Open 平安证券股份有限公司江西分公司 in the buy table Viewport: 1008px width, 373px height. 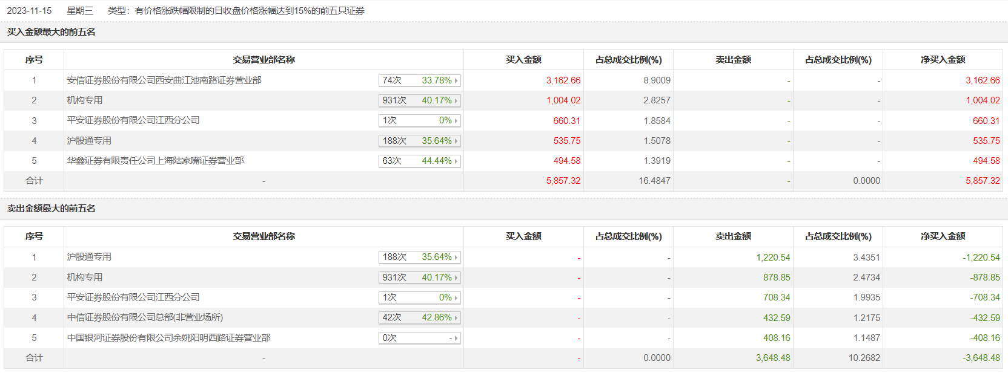click(x=133, y=120)
